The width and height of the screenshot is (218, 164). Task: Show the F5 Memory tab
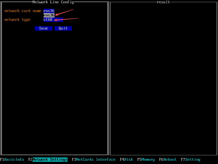point(146,160)
